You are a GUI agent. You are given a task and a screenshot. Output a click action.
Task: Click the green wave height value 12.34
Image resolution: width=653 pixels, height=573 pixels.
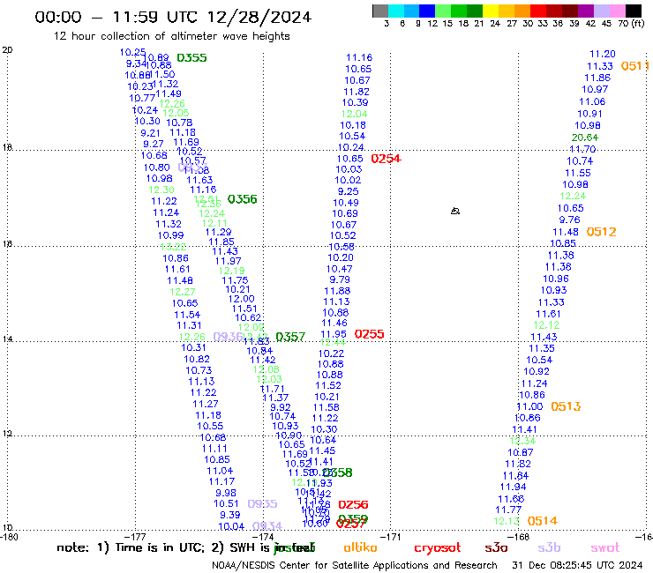pyautogui.click(x=522, y=441)
